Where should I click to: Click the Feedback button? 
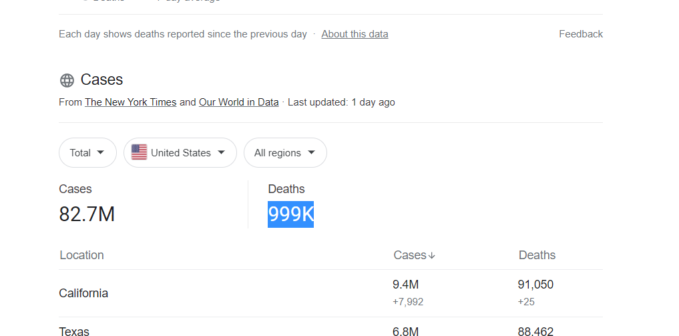tap(581, 34)
